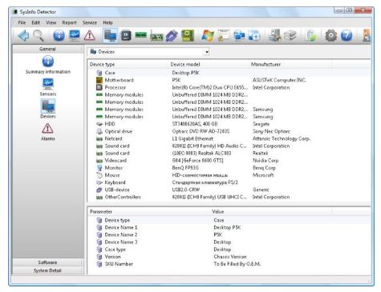Click the alarms warning triangle in toolbar
This screenshot has width=381, height=292.
[90, 35]
